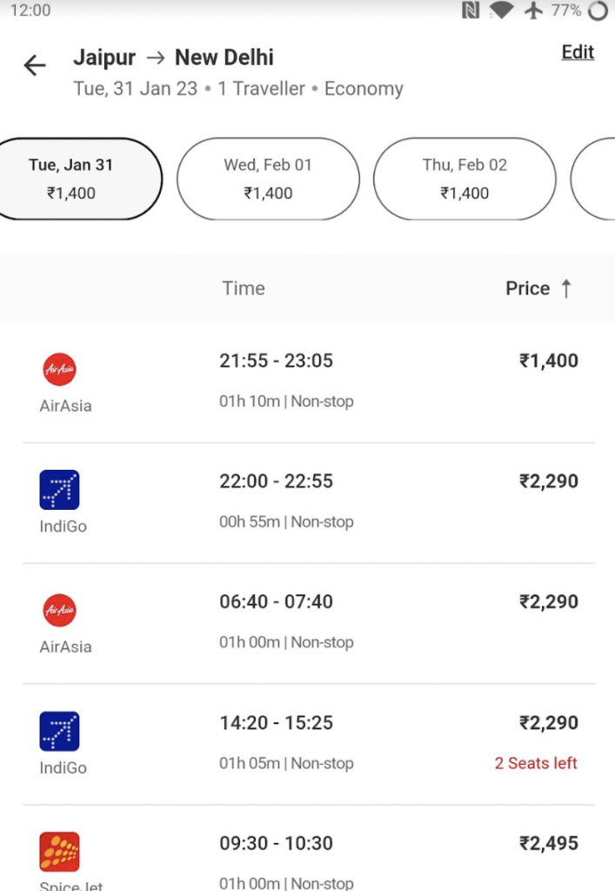
Task: Tap the Price sort arrow
Action: pos(566,288)
